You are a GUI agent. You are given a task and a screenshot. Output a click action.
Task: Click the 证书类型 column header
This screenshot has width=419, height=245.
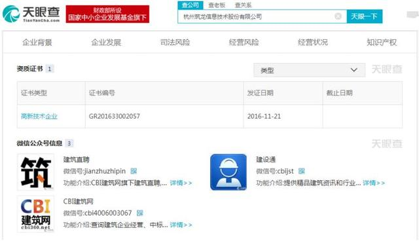point(34,93)
